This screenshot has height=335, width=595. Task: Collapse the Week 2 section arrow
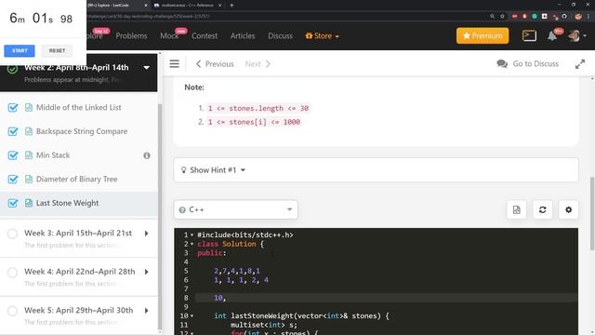coord(147,68)
